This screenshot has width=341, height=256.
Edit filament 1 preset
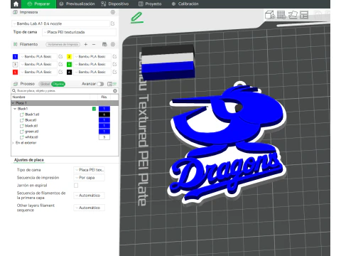point(60,57)
